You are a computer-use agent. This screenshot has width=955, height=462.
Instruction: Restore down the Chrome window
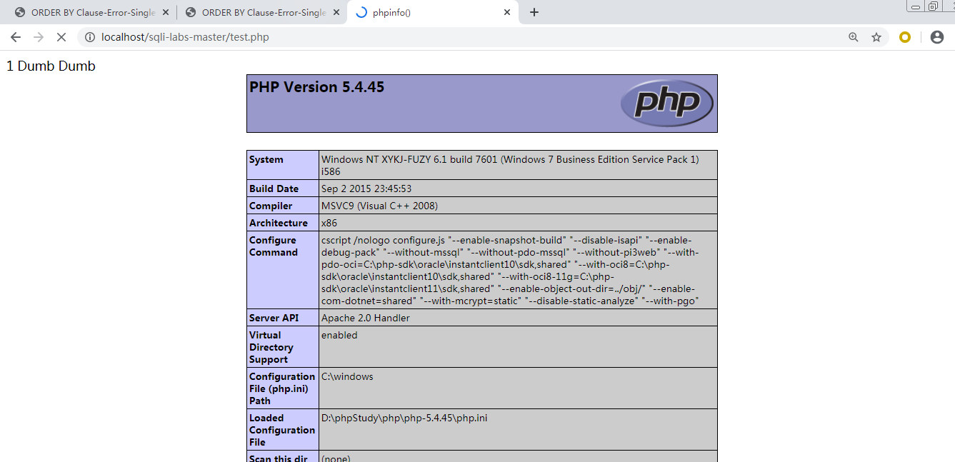[x=934, y=6]
